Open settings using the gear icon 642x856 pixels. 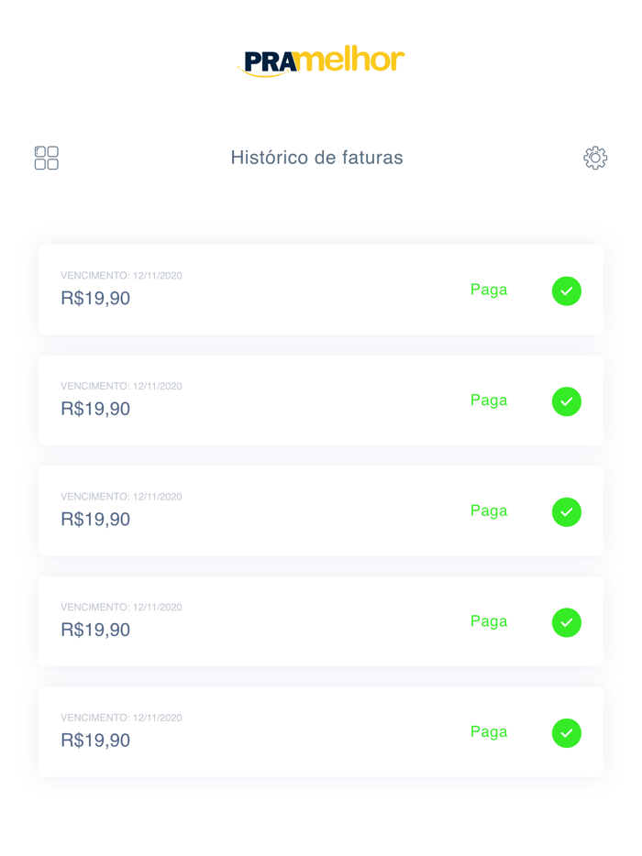pyautogui.click(x=595, y=157)
